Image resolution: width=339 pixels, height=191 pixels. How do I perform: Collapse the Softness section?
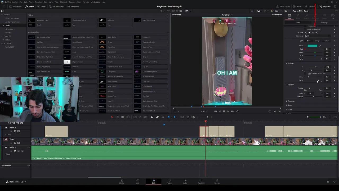(286, 64)
